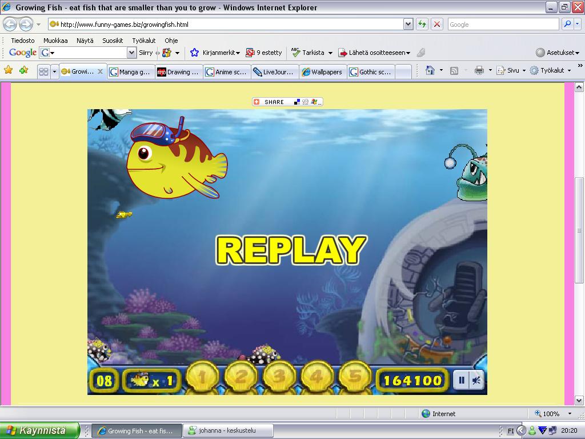Click the scroll down arrow
The image size is (585, 439).
click(x=579, y=401)
